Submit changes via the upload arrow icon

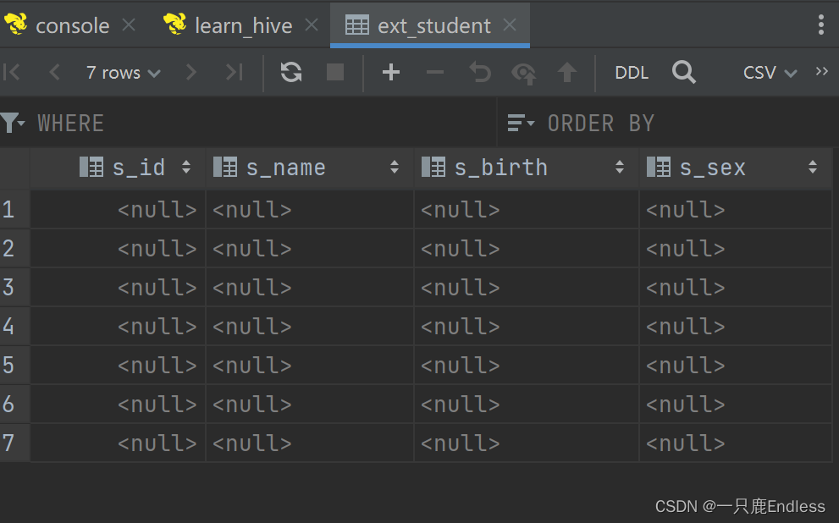click(x=567, y=72)
